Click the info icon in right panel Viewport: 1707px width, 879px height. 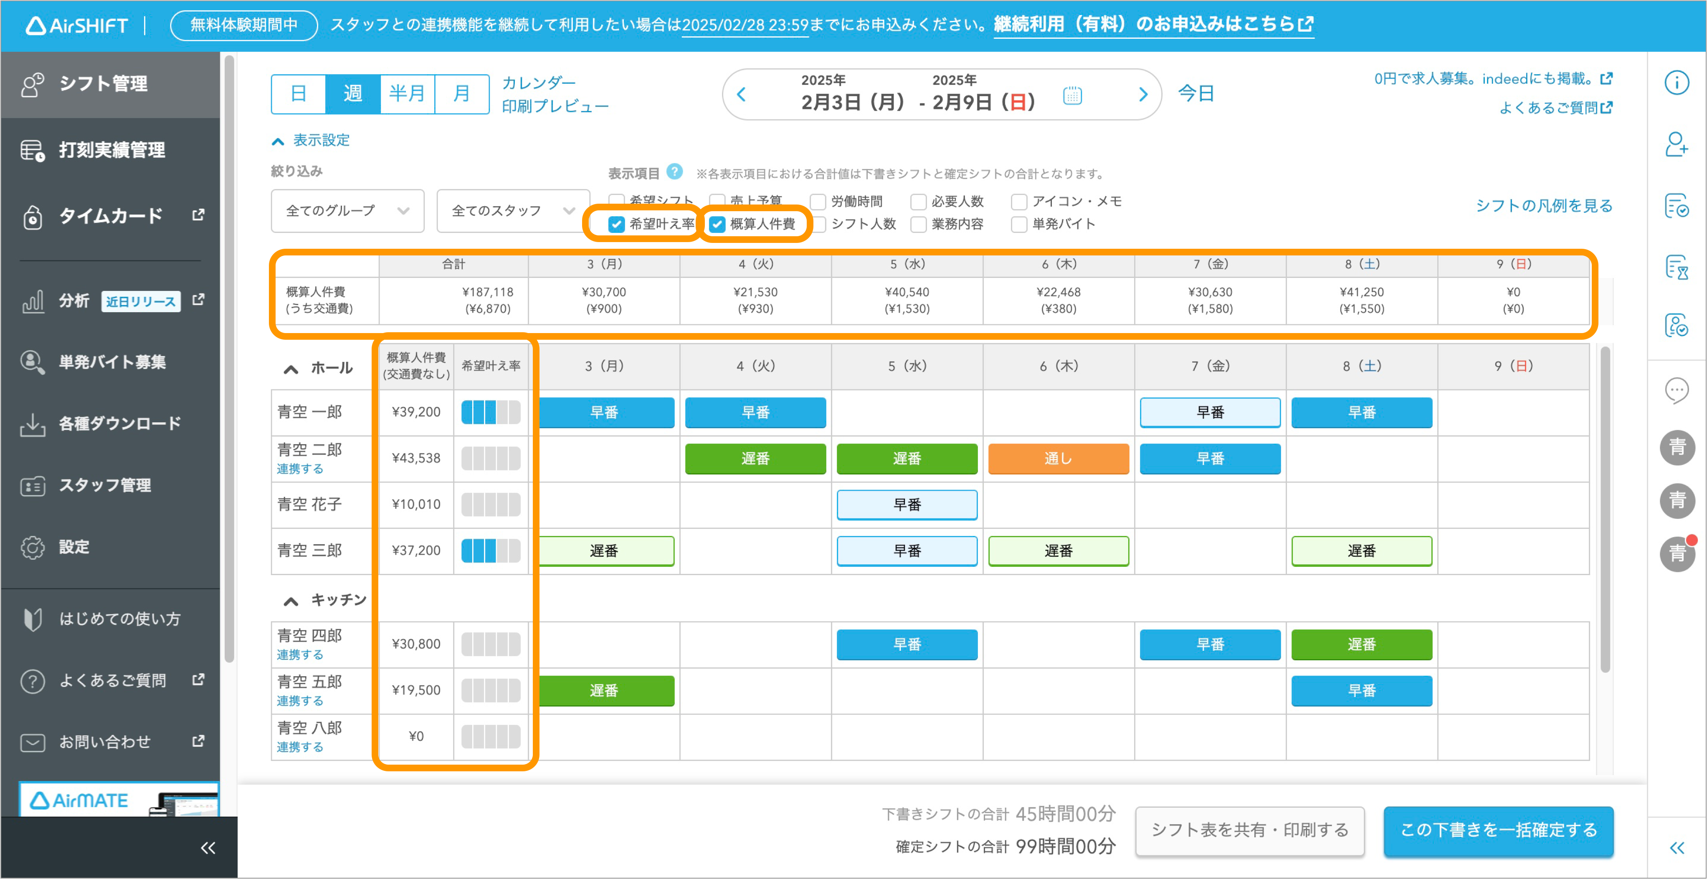tap(1677, 83)
